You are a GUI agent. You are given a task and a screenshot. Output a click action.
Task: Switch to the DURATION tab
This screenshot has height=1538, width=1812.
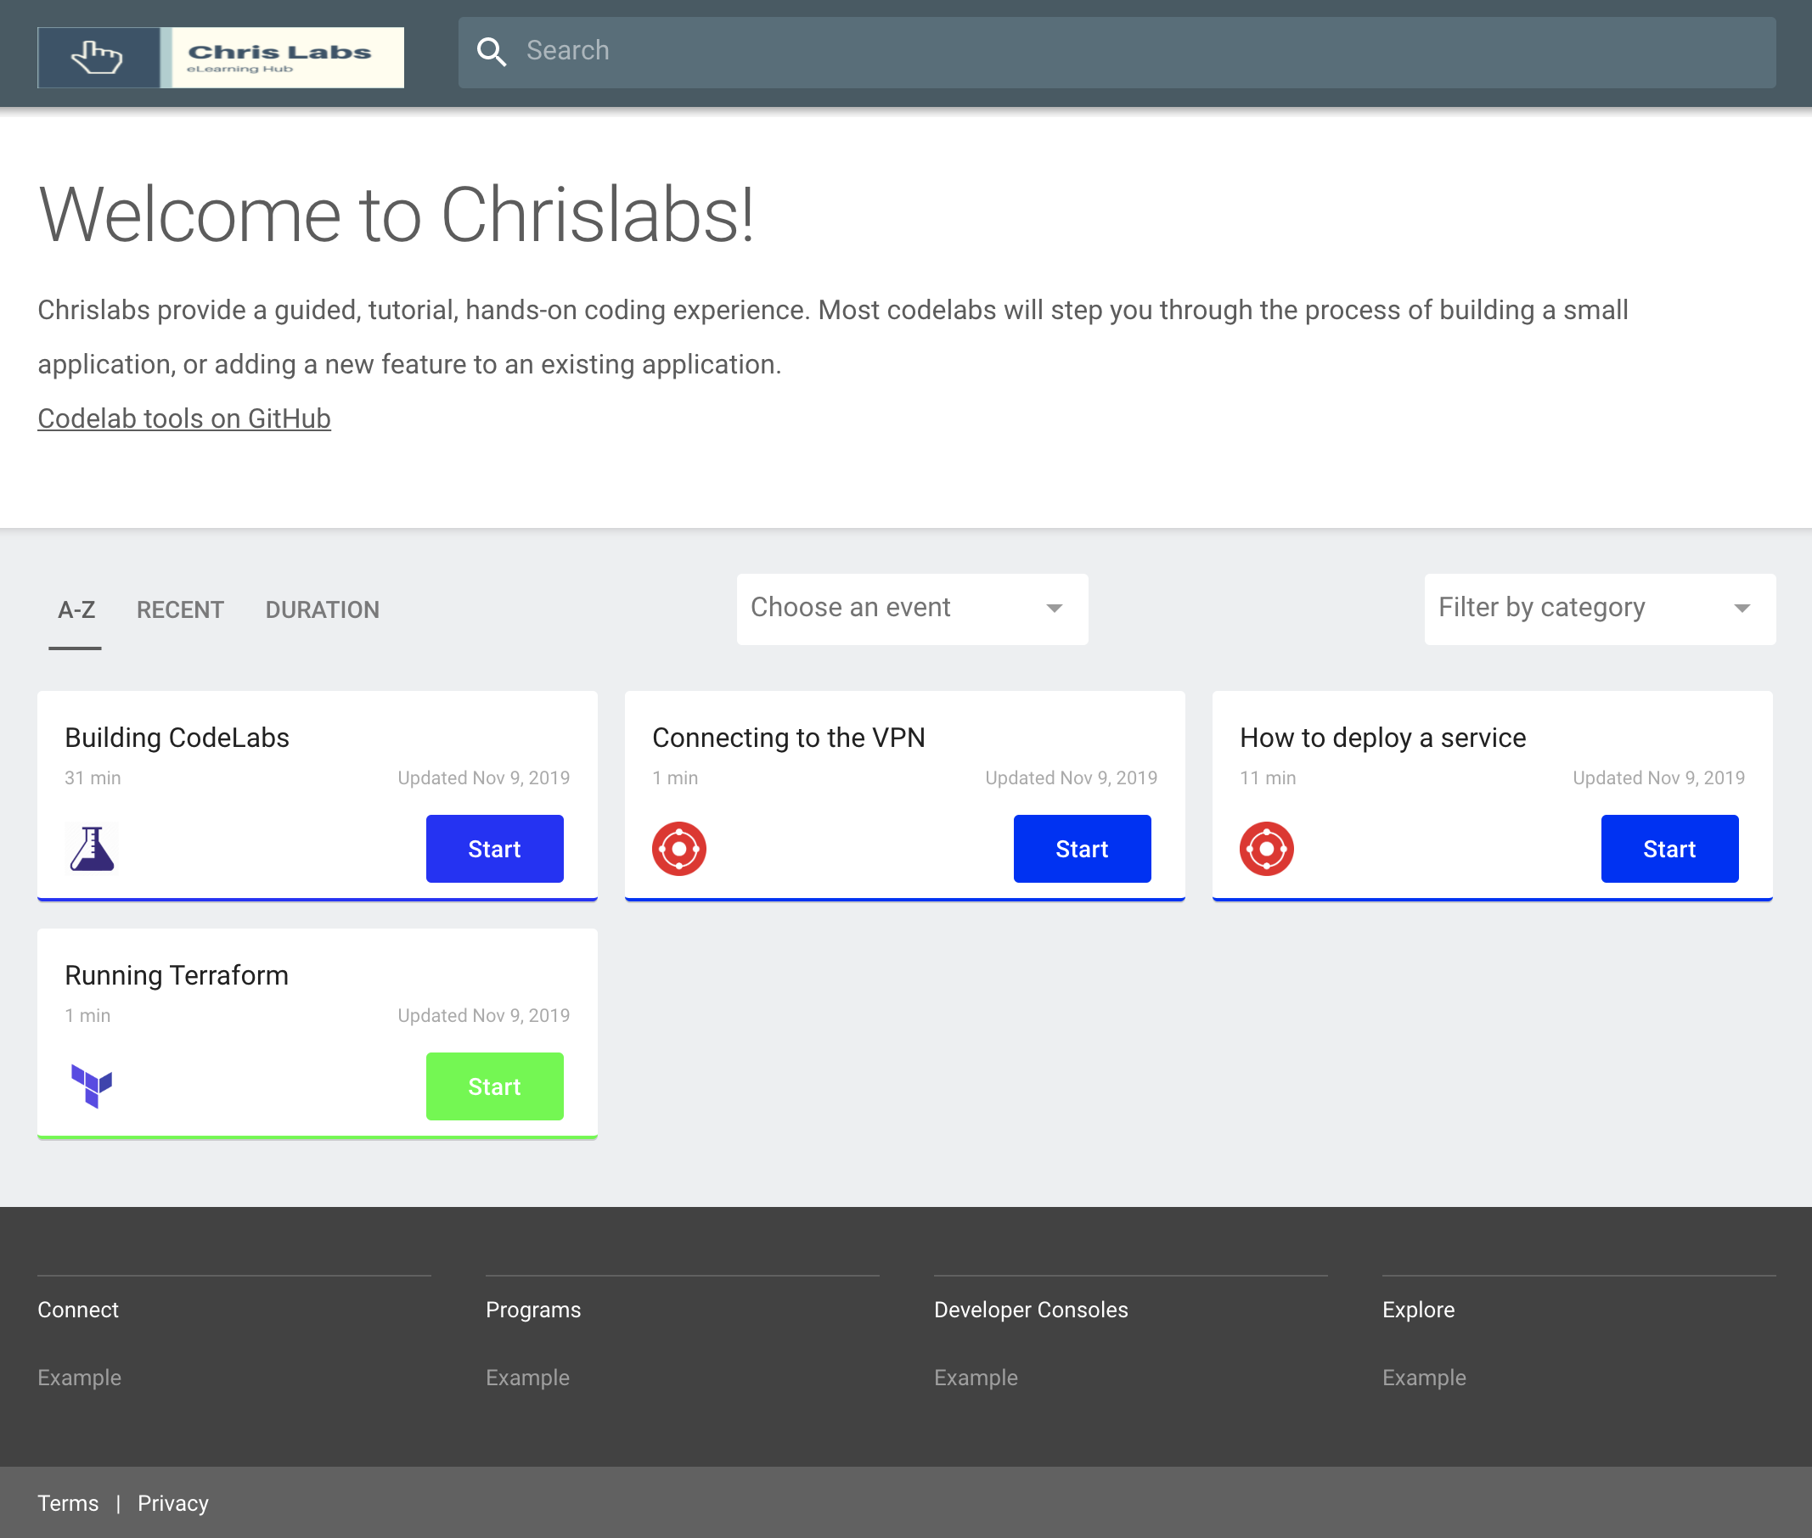pos(323,609)
